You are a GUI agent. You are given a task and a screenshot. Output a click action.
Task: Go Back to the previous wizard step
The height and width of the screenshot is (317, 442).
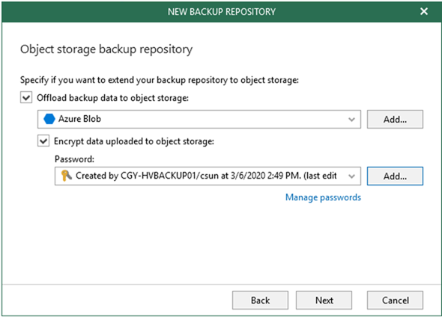(x=260, y=300)
